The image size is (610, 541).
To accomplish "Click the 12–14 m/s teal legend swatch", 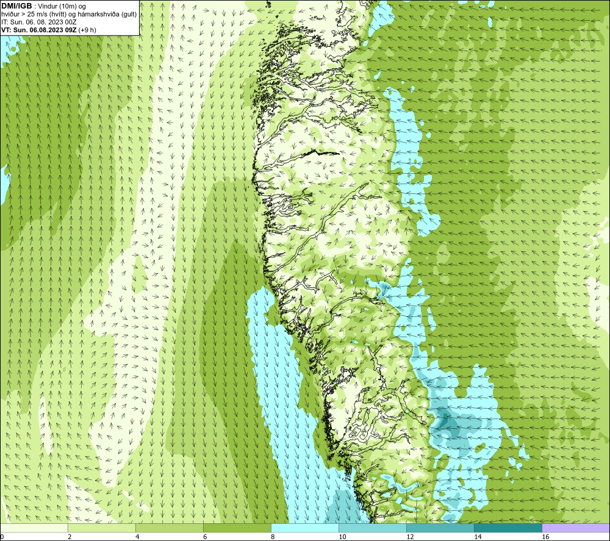I will [440, 528].
